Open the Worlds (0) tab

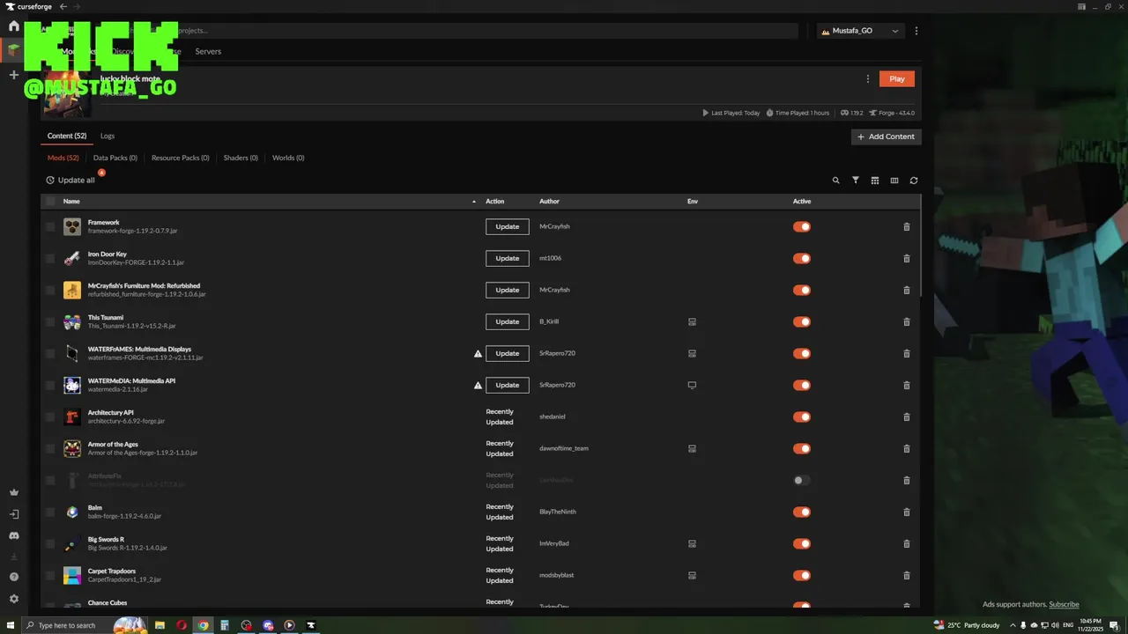pyautogui.click(x=288, y=158)
